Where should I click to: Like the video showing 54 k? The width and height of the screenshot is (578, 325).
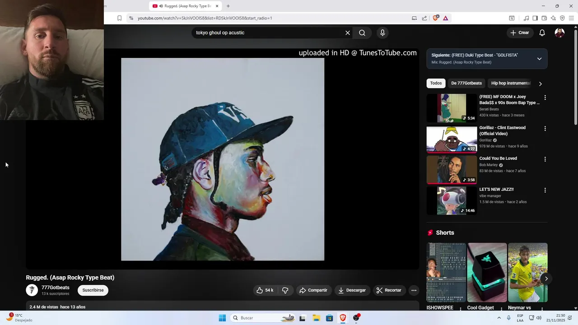click(265, 290)
